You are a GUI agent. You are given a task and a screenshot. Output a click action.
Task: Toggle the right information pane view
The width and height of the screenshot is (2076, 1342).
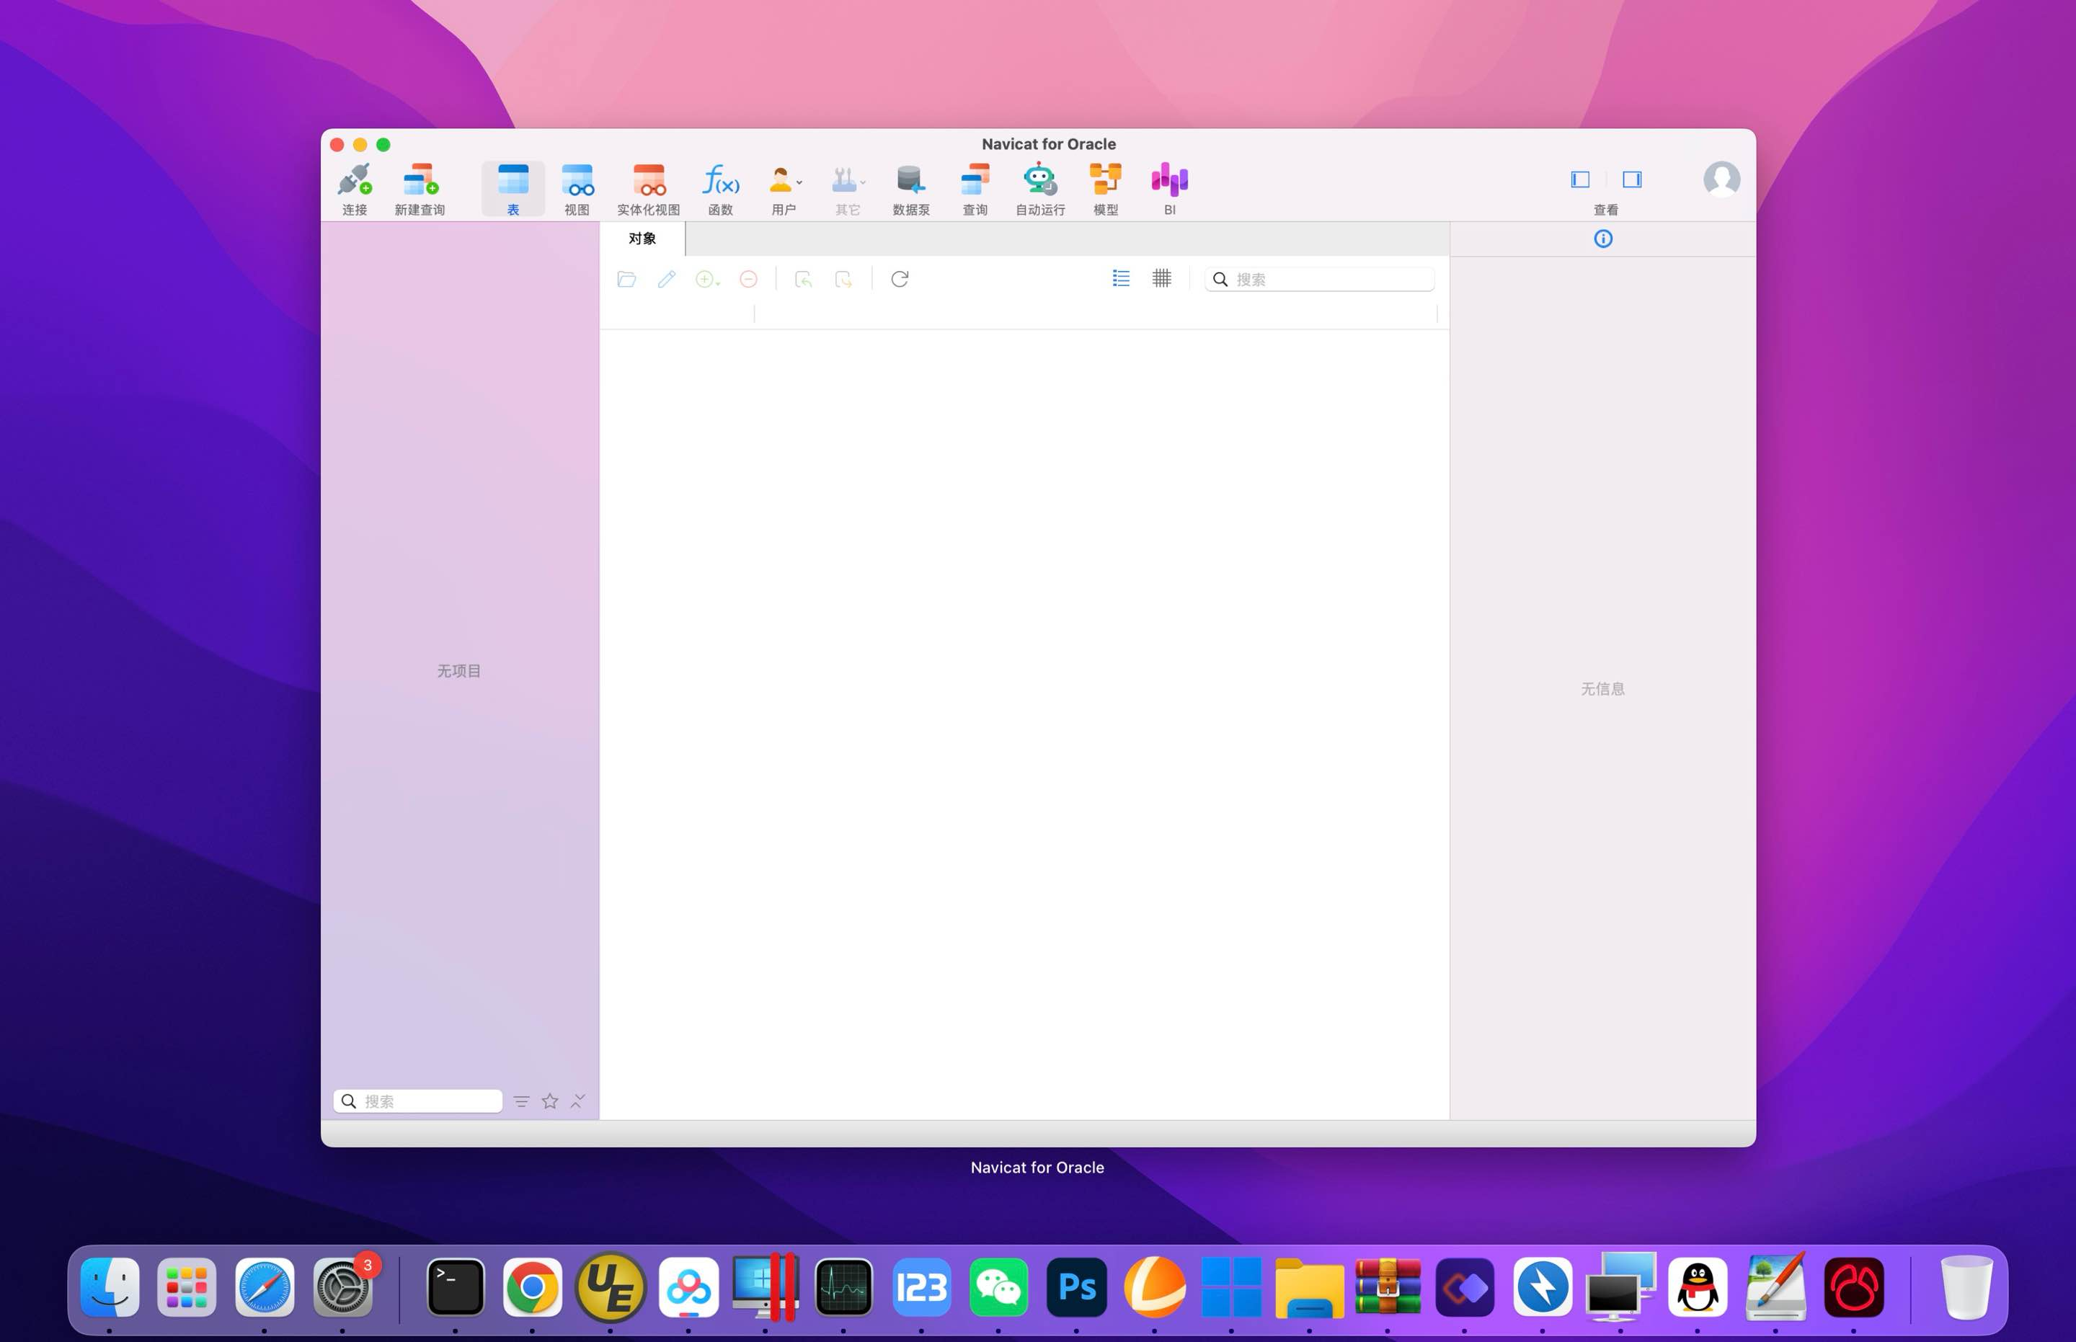pos(1631,179)
